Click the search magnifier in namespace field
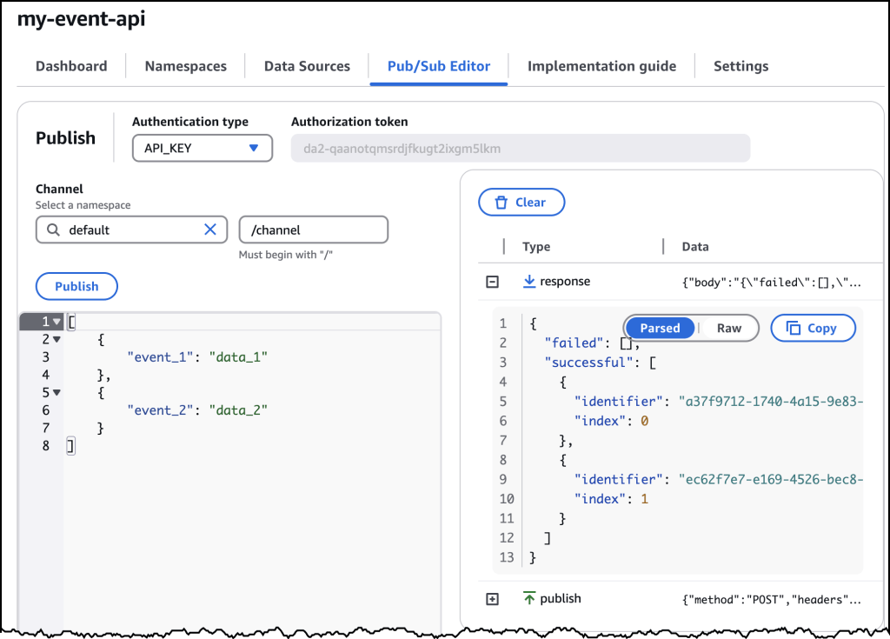The height and width of the screenshot is (639, 890). pos(54,230)
